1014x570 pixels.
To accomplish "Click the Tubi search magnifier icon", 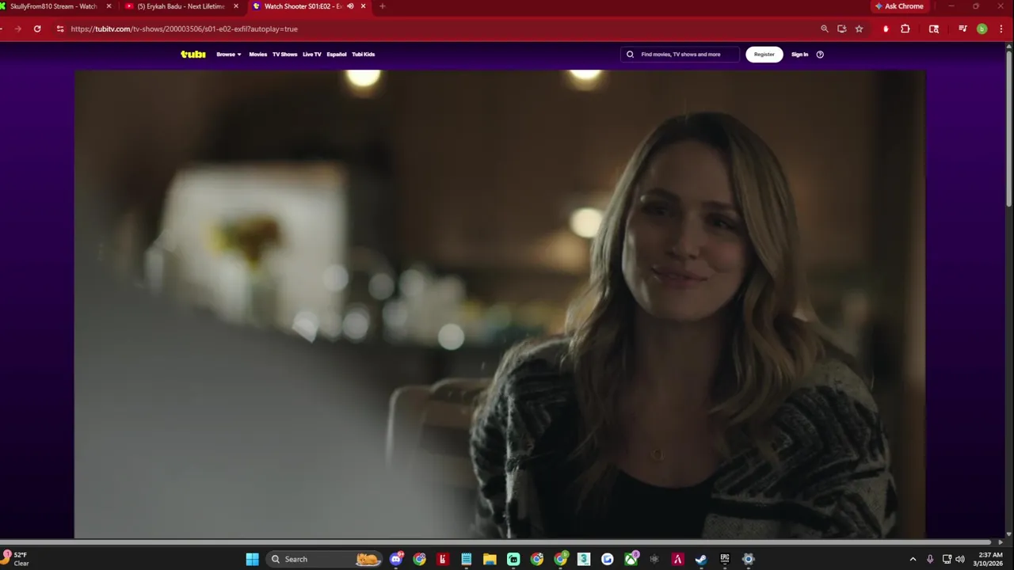I will tap(631, 55).
